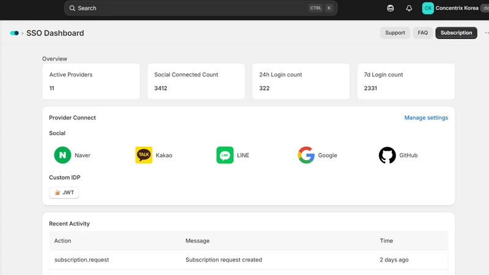Click the GitHub provider label
The width and height of the screenshot is (489, 275).
point(408,155)
